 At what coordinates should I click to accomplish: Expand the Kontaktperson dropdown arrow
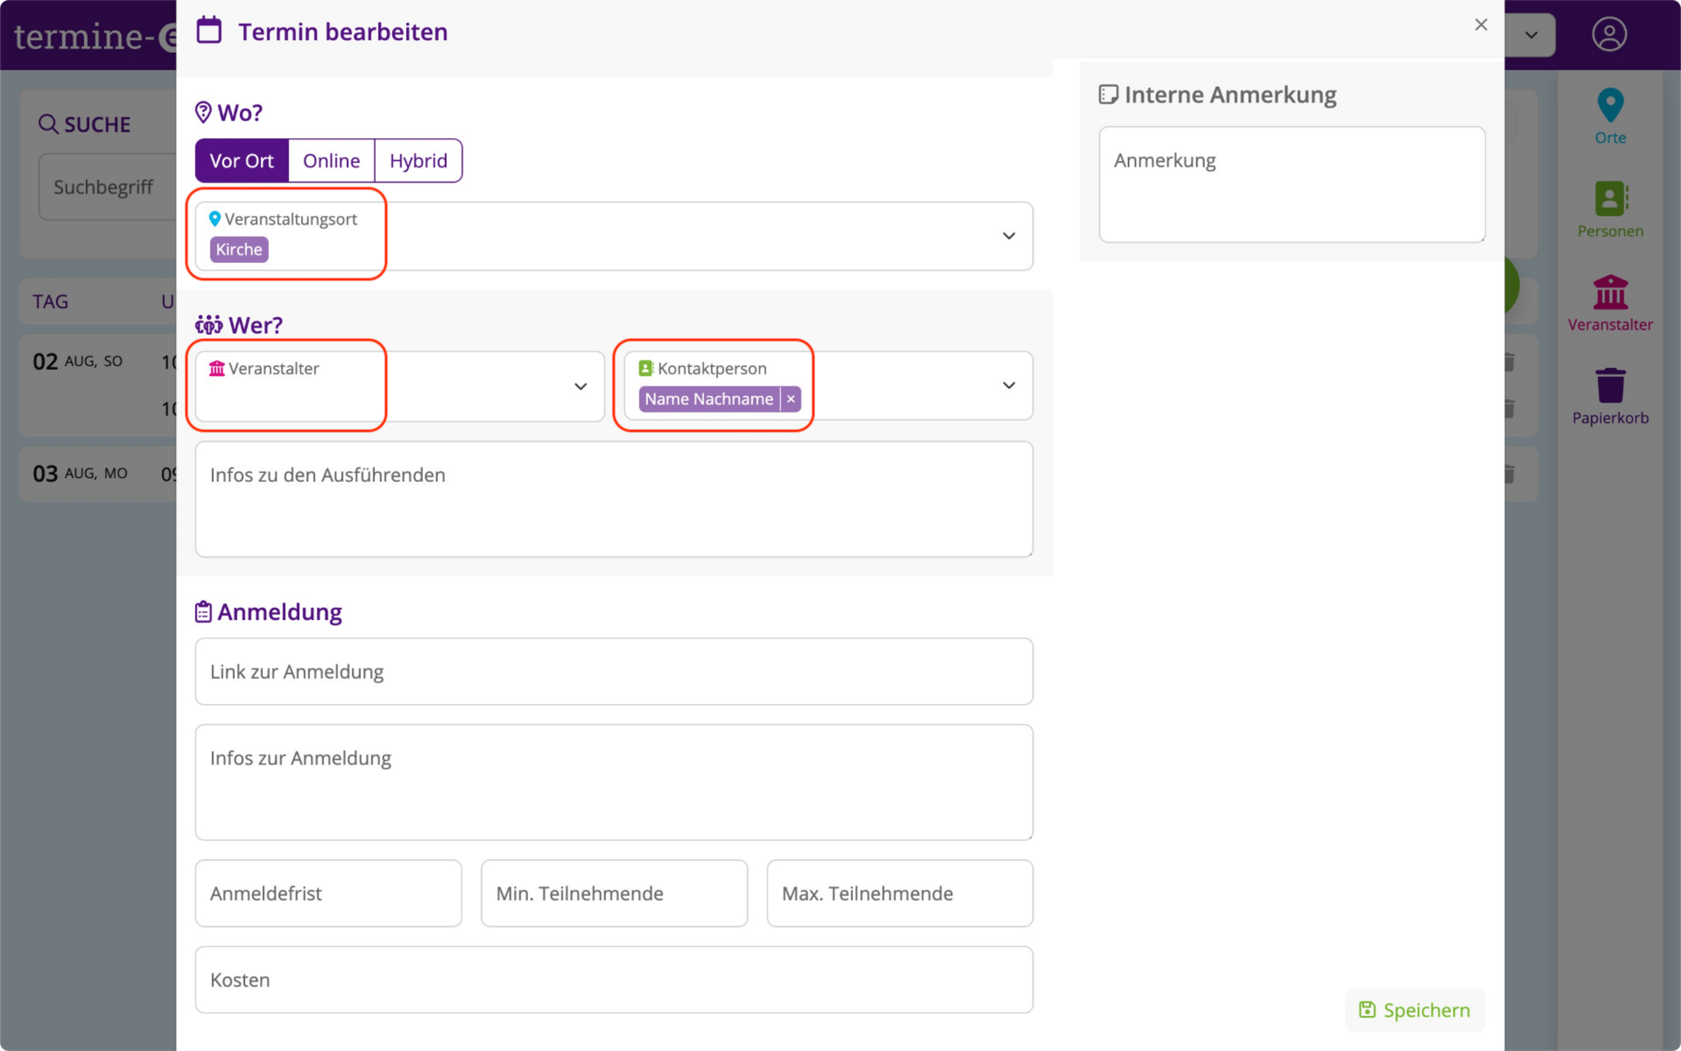(x=1009, y=385)
